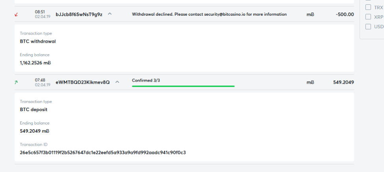Click the 08:51 withdrawal timestamp
Screen dimensions: 384x172
coord(40,12)
